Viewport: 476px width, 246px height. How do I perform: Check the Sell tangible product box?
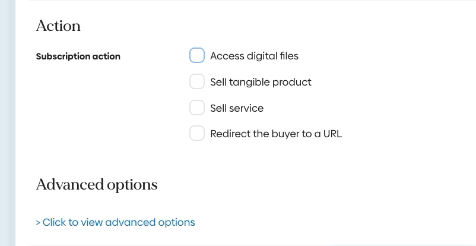point(197,82)
